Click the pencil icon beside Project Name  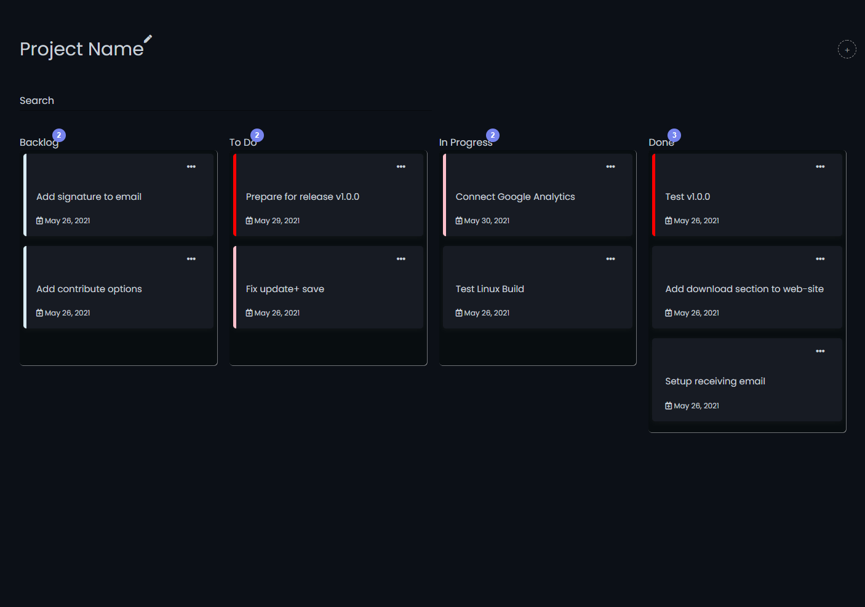(148, 39)
